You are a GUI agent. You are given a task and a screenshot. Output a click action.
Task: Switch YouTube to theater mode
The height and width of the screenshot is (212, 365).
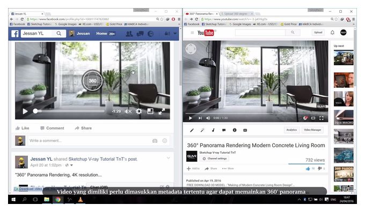pyautogui.click(x=313, y=118)
